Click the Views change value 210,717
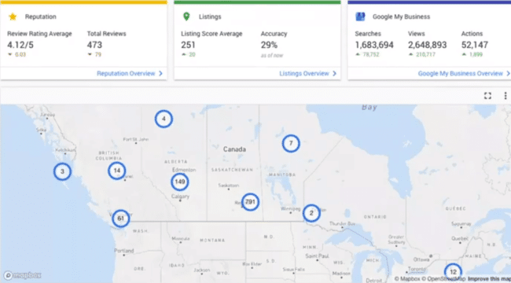The image size is (511, 283). point(425,54)
